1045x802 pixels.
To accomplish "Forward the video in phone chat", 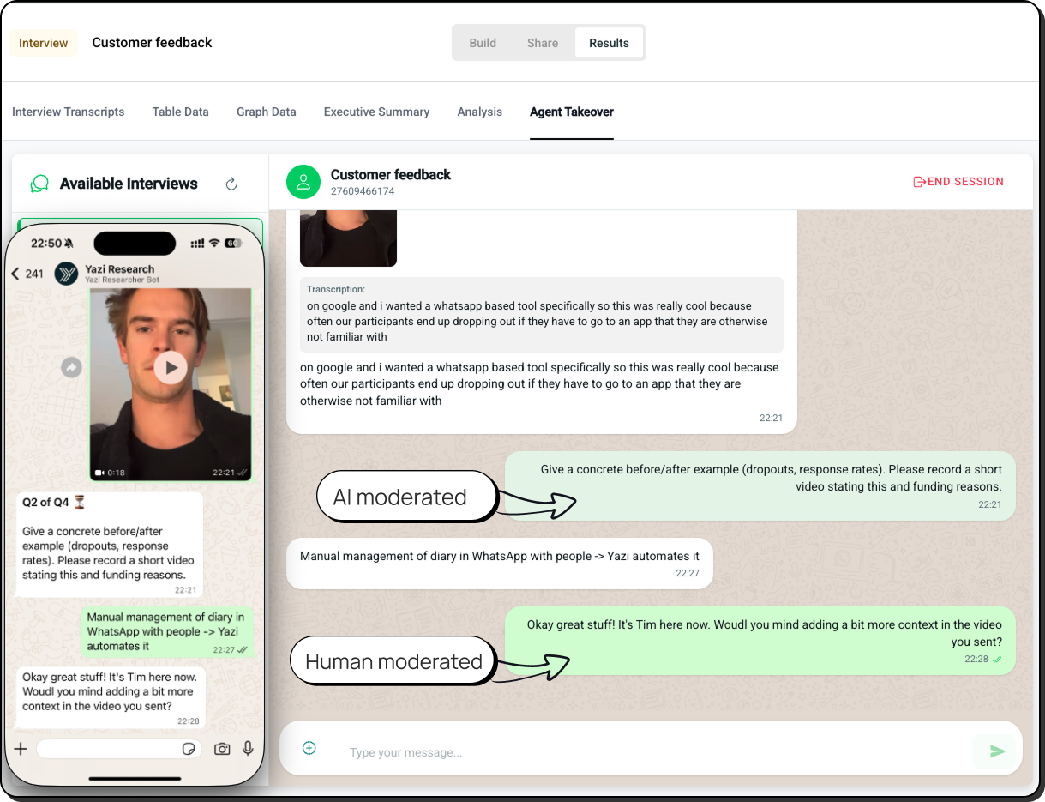I will point(71,368).
